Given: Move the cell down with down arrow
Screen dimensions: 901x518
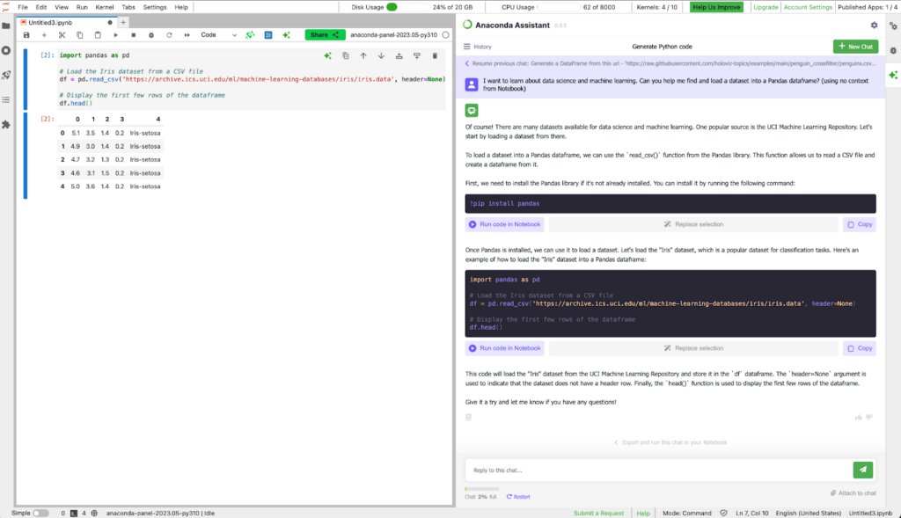Looking at the screenshot, I should pos(381,55).
